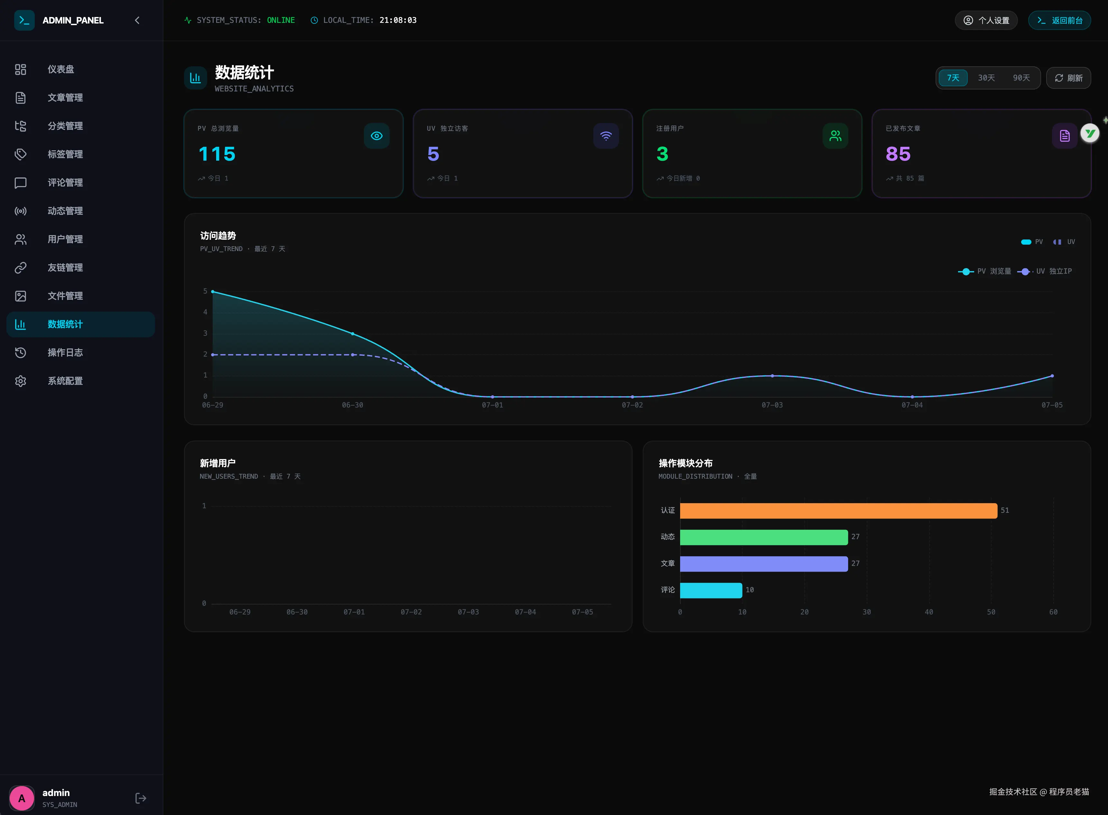Click the dashboard grid icon for 仪表盘

(x=20, y=70)
